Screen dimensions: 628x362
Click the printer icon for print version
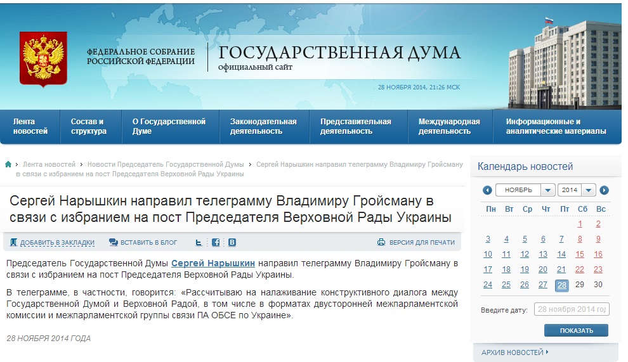click(x=381, y=242)
